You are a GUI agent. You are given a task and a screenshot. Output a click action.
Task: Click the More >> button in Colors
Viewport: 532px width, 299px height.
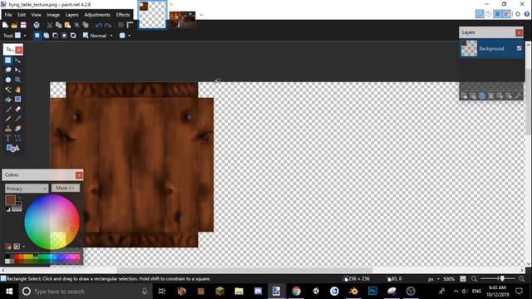click(65, 188)
